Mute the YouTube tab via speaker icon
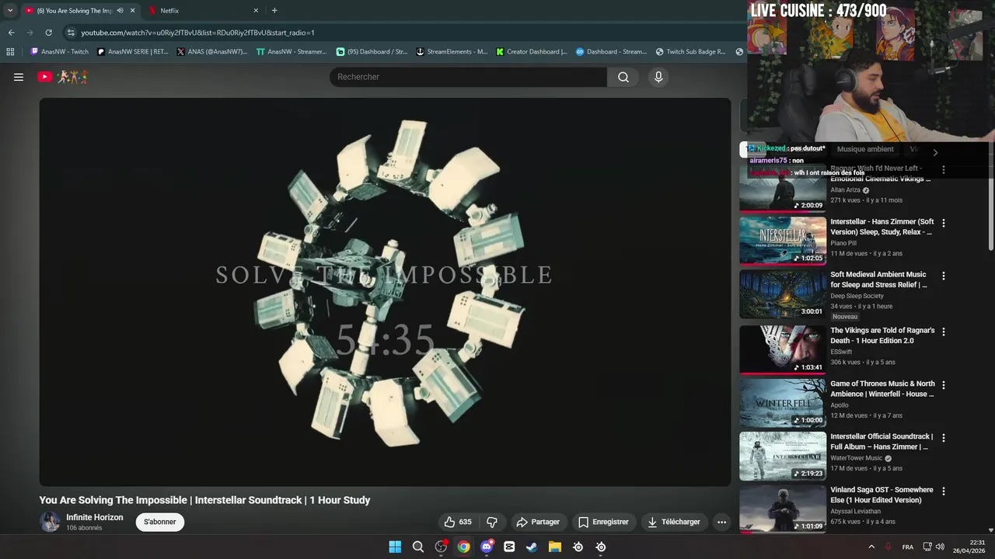995x559 pixels. 120,10
